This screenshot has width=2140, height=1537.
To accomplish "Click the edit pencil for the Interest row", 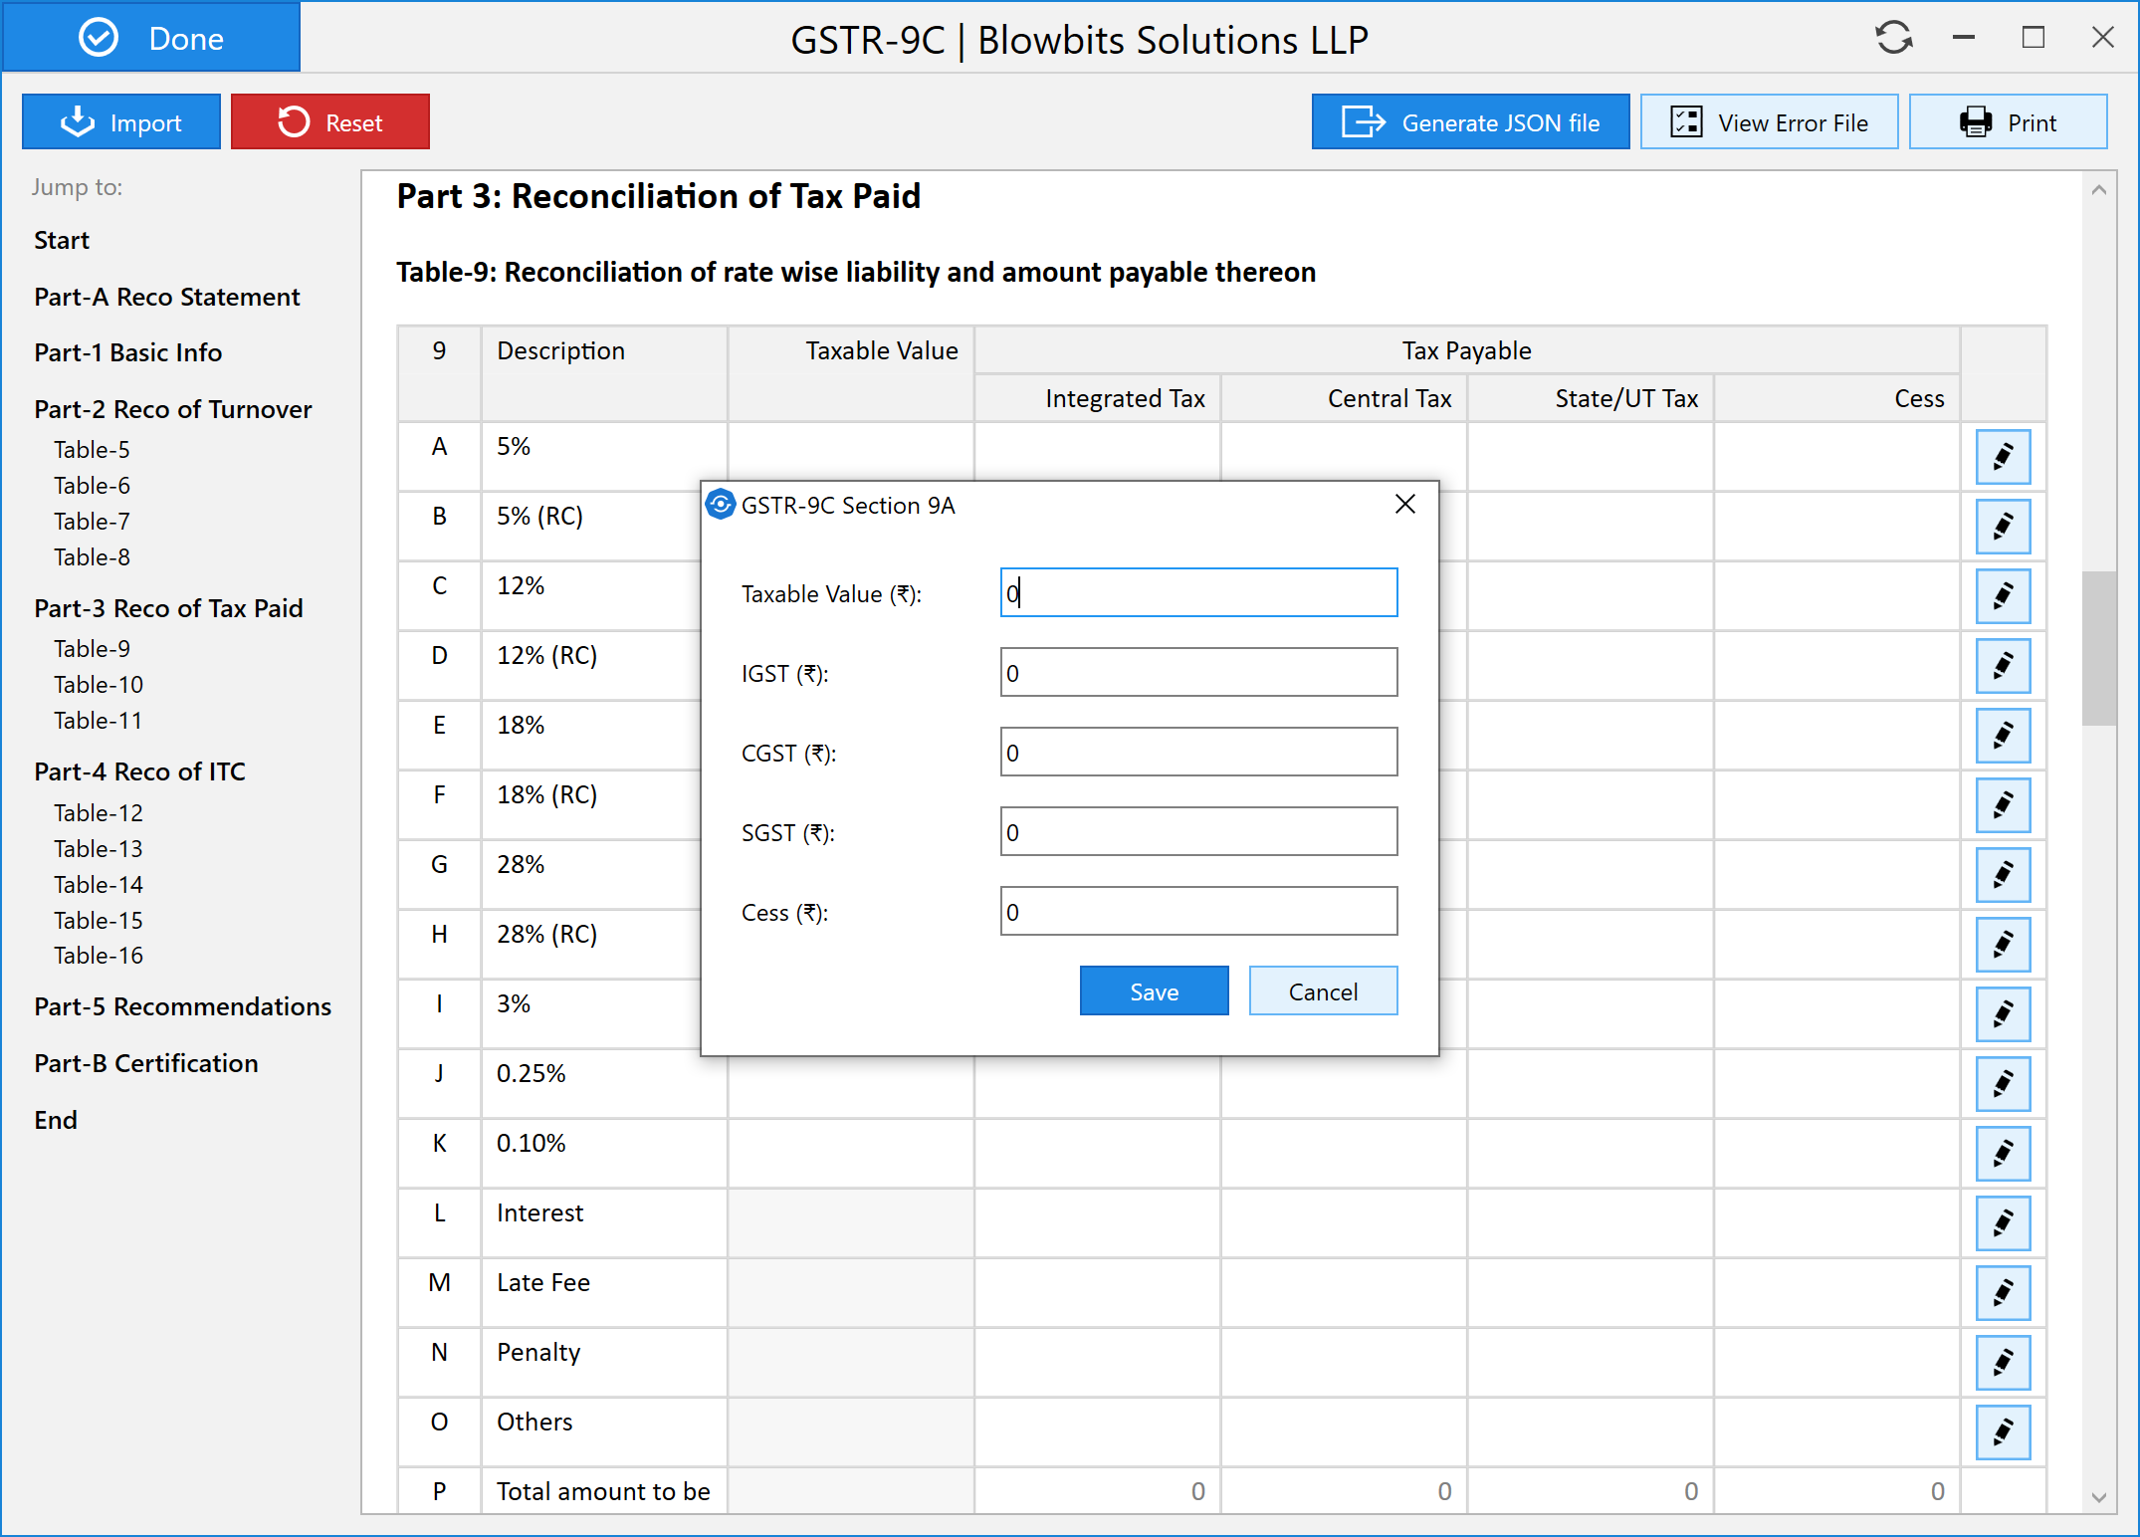I will coord(2002,1223).
